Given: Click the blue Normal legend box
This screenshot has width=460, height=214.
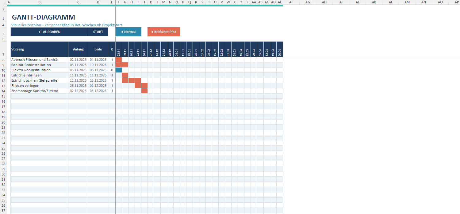Looking at the screenshot, I should click(x=128, y=32).
